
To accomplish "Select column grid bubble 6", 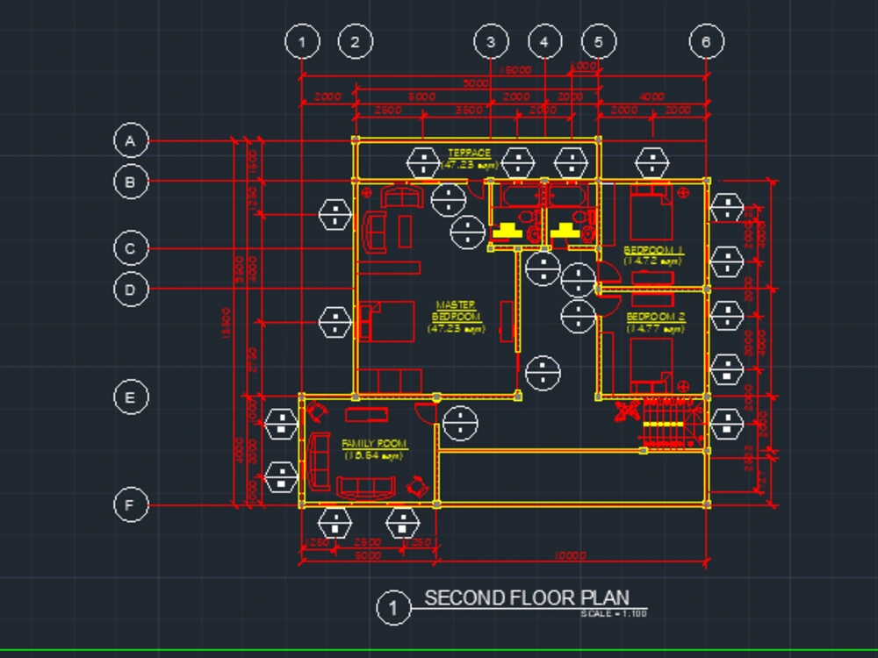I will 706,41.
